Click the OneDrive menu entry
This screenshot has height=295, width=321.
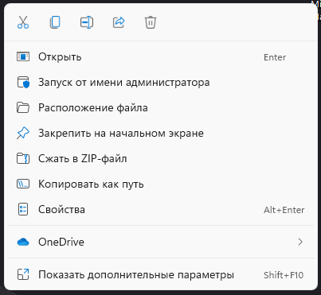tap(161, 242)
